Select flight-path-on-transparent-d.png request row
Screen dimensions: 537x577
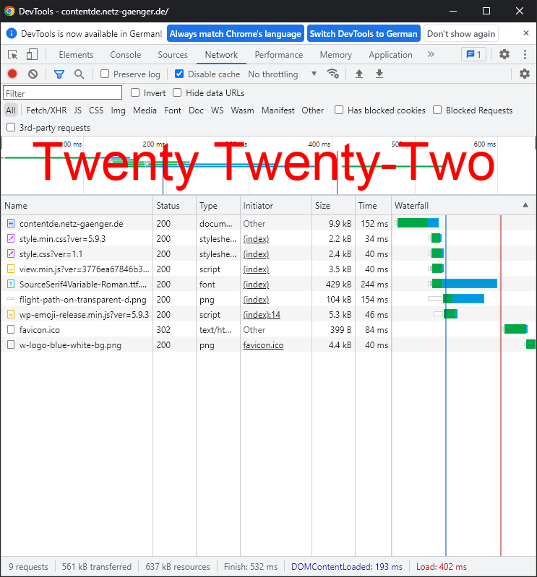(268, 299)
